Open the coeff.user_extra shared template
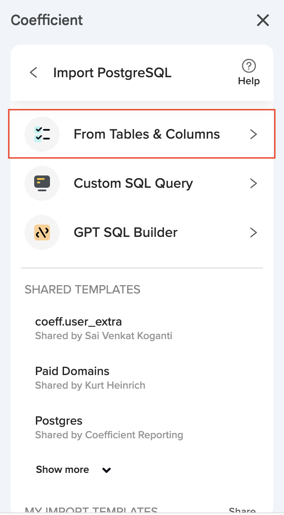 click(78, 322)
